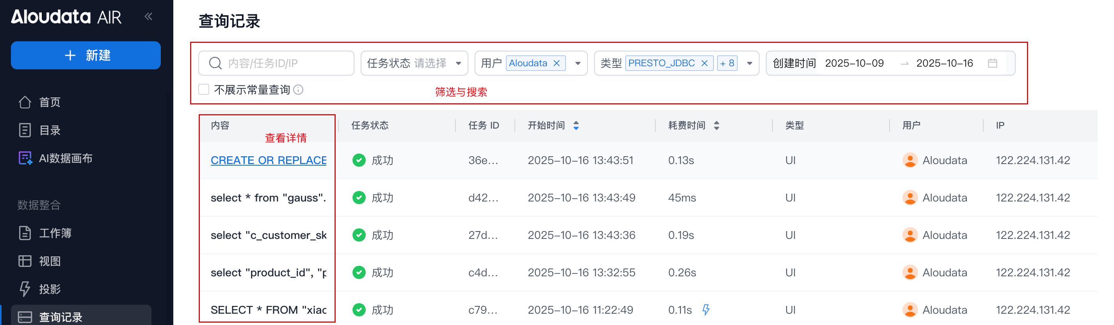Open 工作簿 in the sidebar
This screenshot has width=1114, height=325.
point(55,233)
